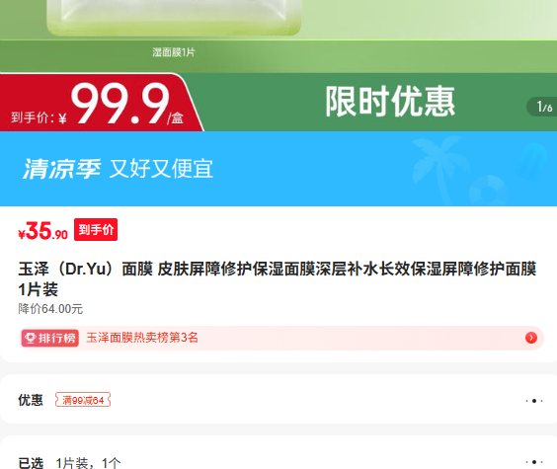The height and width of the screenshot is (469, 557).
Task: Tap the mask product image thumbnail
Action: point(174,17)
